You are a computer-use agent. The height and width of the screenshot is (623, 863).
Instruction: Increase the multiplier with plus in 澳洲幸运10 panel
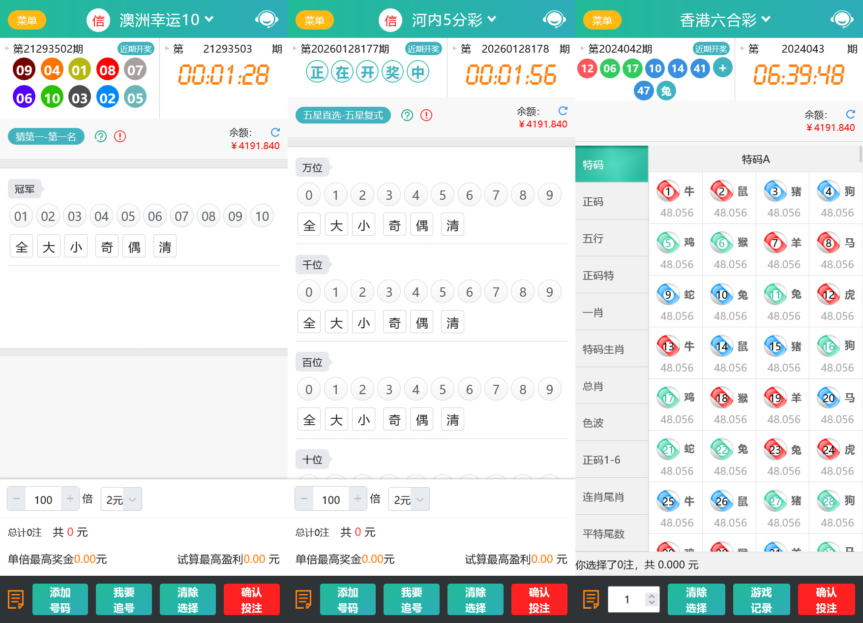(70, 499)
